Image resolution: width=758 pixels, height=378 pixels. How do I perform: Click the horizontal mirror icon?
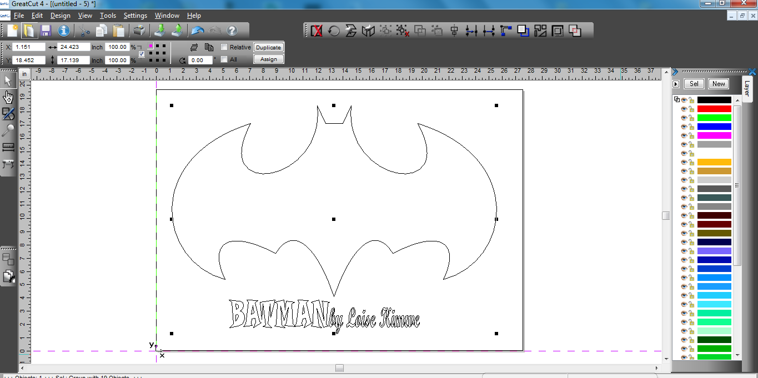(x=351, y=31)
